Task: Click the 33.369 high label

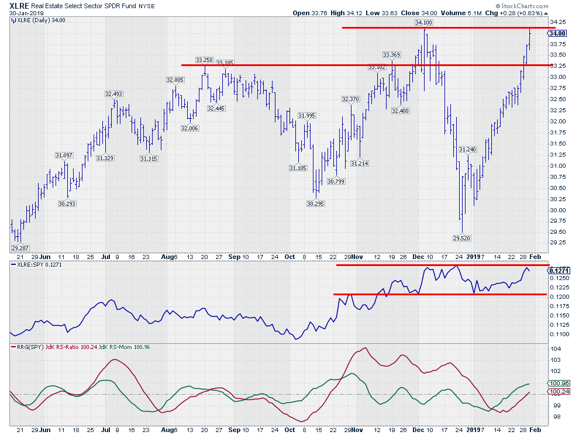Action: [391, 54]
